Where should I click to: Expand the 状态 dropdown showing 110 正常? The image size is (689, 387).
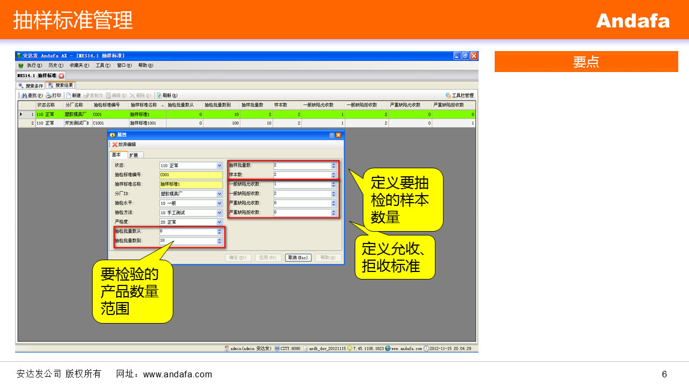[x=219, y=166]
